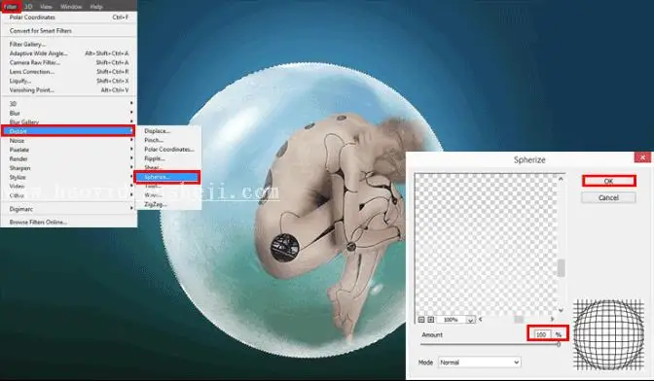Open the Filter menu in the menu bar
Viewport: 654px width, 381px height.
point(11,6)
